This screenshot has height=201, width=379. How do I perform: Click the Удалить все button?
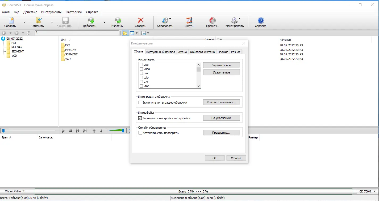(x=221, y=72)
